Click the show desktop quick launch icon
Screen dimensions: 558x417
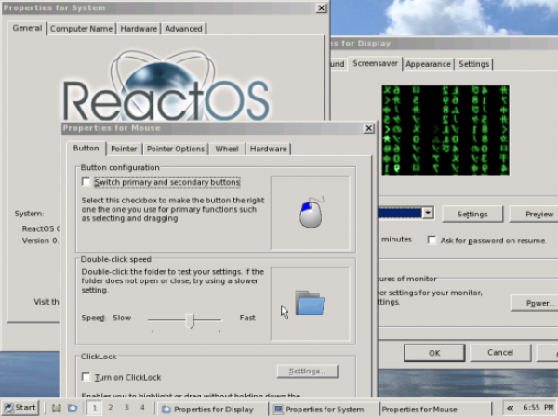(x=57, y=408)
